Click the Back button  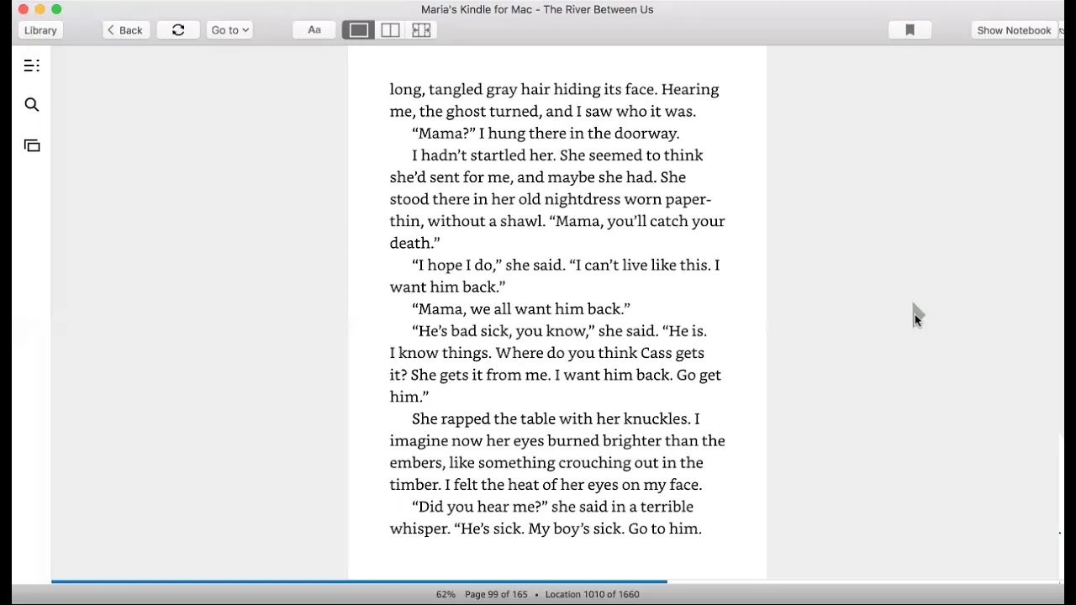click(125, 30)
